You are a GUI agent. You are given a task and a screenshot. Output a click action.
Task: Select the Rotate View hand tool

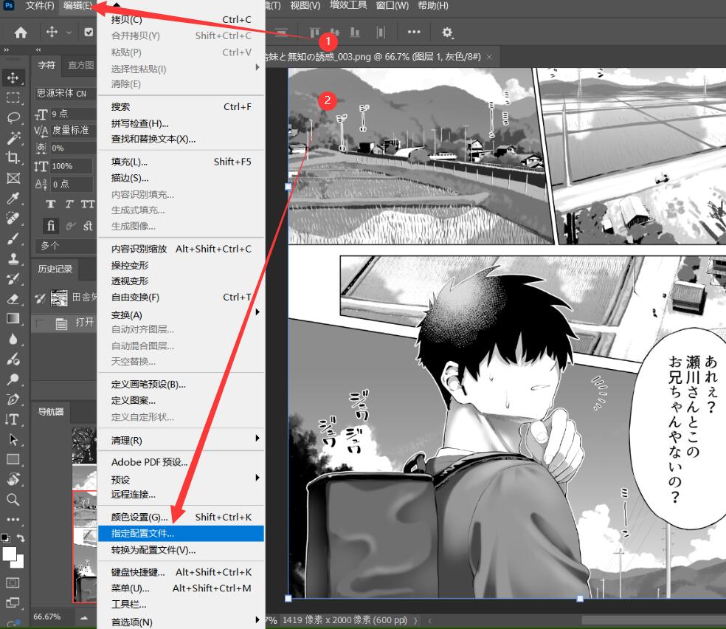13,479
